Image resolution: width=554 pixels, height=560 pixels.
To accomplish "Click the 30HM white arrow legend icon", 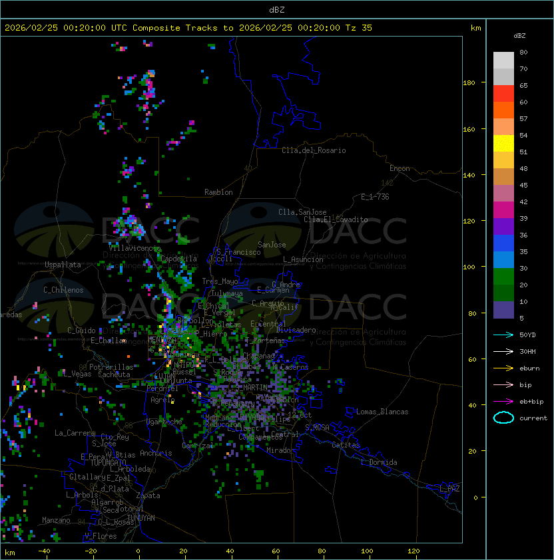I will (503, 351).
